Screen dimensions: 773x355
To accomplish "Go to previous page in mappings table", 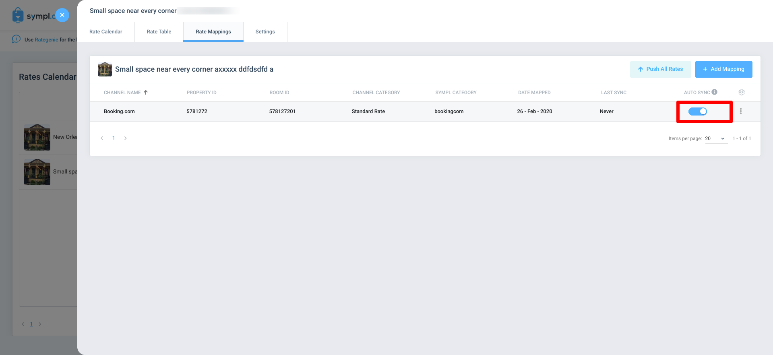I will [102, 138].
